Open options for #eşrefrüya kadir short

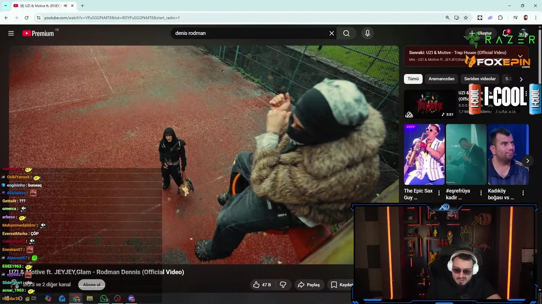click(x=481, y=193)
